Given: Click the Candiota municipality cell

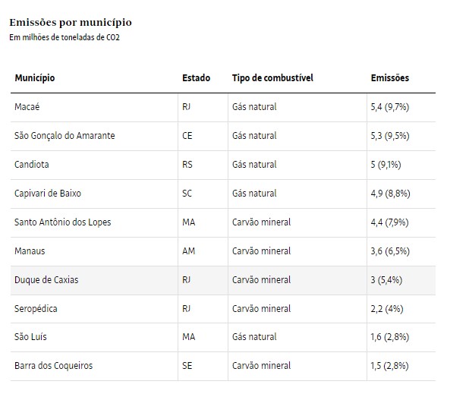Looking at the screenshot, I should [x=31, y=165].
